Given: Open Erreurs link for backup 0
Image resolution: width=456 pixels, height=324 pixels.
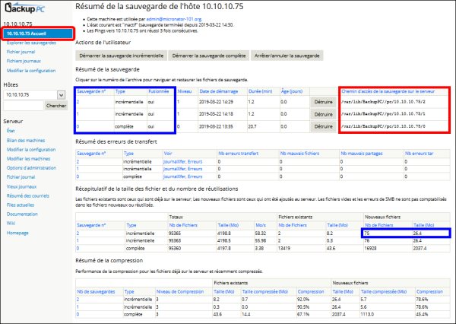Looking at the screenshot, I should [x=195, y=176].
